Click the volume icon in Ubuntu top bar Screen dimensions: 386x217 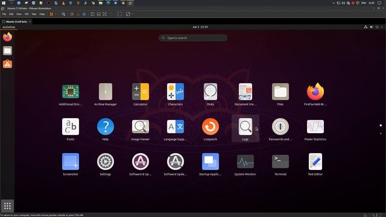coord(372,27)
